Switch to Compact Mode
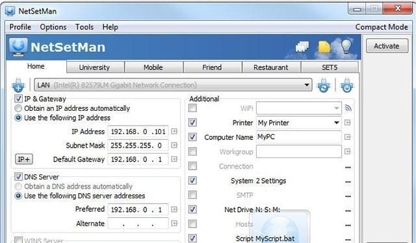 click(382, 27)
